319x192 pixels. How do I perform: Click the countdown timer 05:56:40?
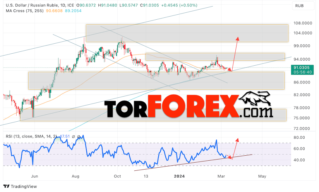coord(302,72)
